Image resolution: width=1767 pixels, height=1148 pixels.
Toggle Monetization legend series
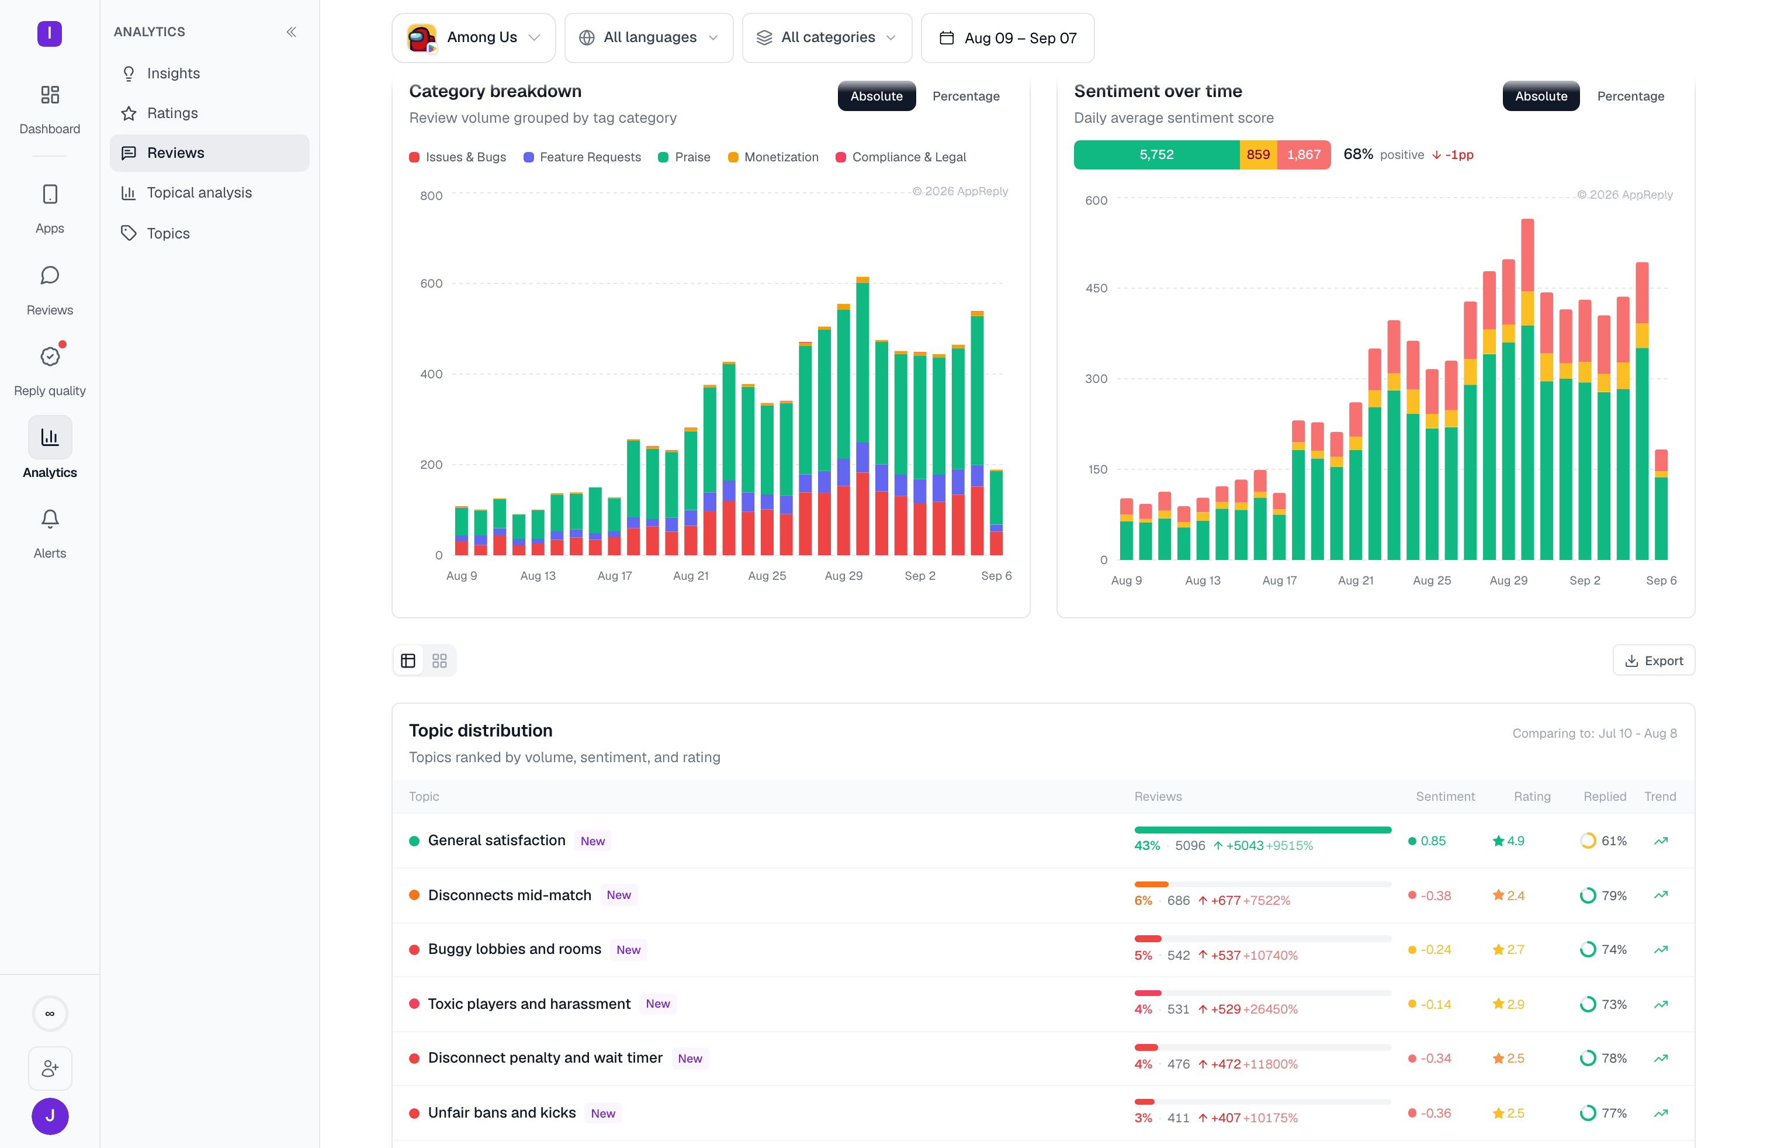773,157
